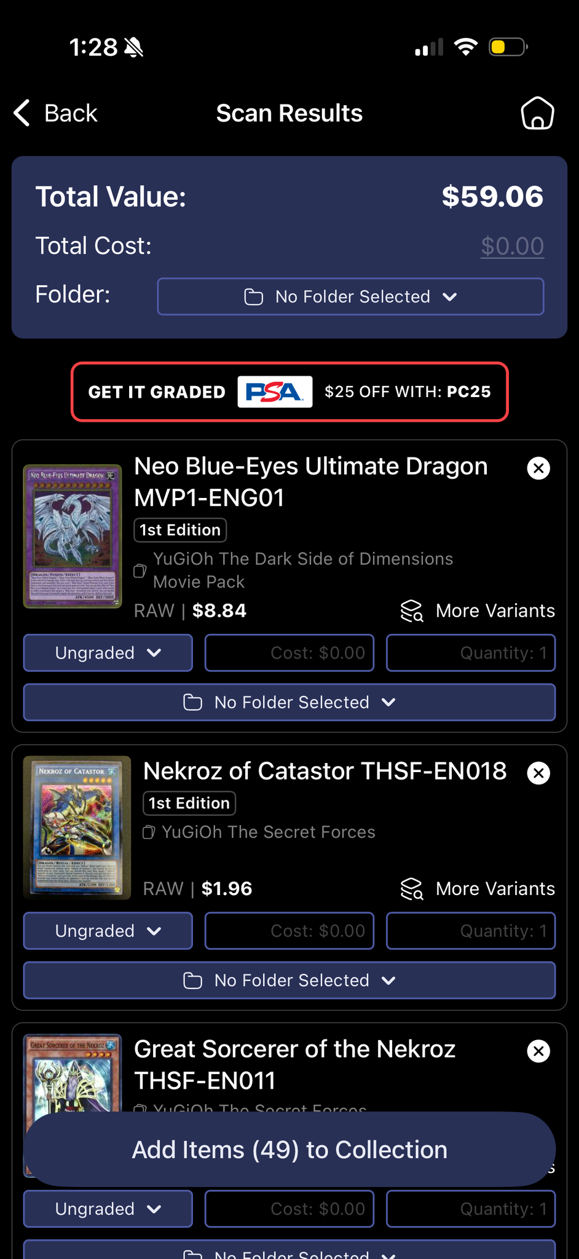View Nekroz of Catastor card thumbnail

click(77, 827)
